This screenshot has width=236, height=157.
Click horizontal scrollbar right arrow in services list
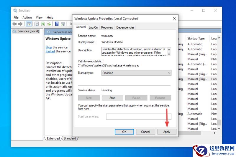click(215, 133)
